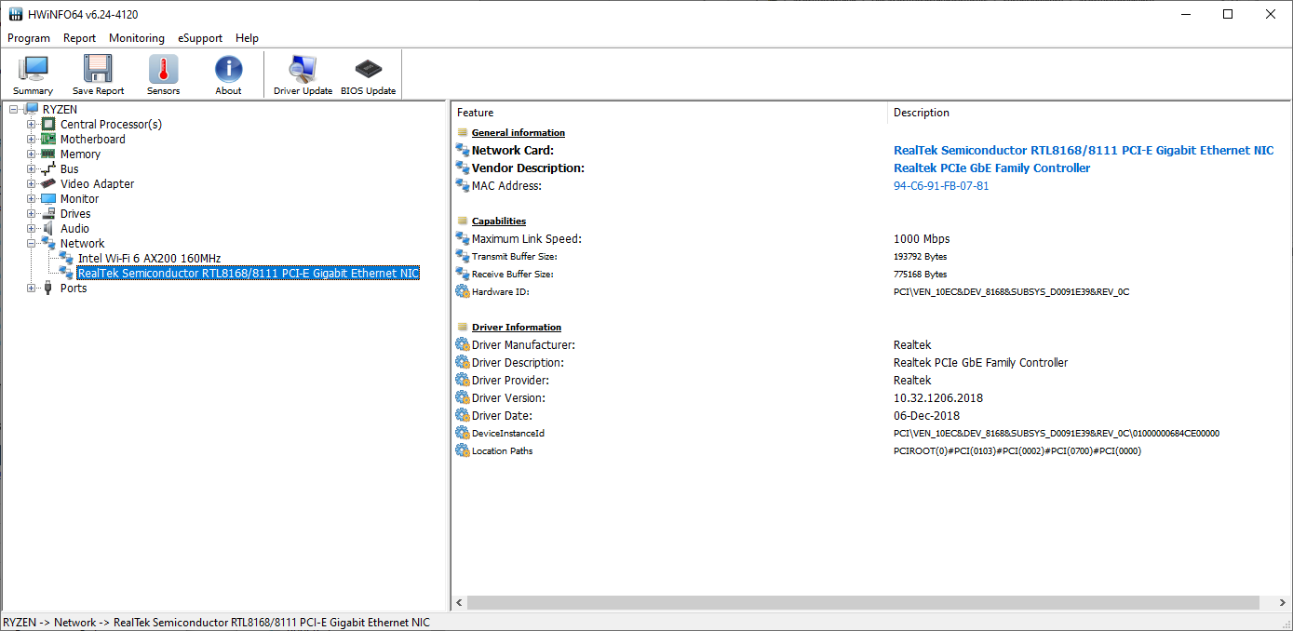Select the Drives tree item

[x=75, y=214]
